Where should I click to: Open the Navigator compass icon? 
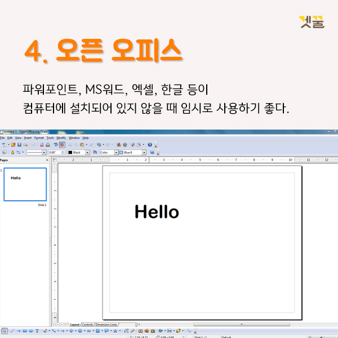tap(133, 145)
